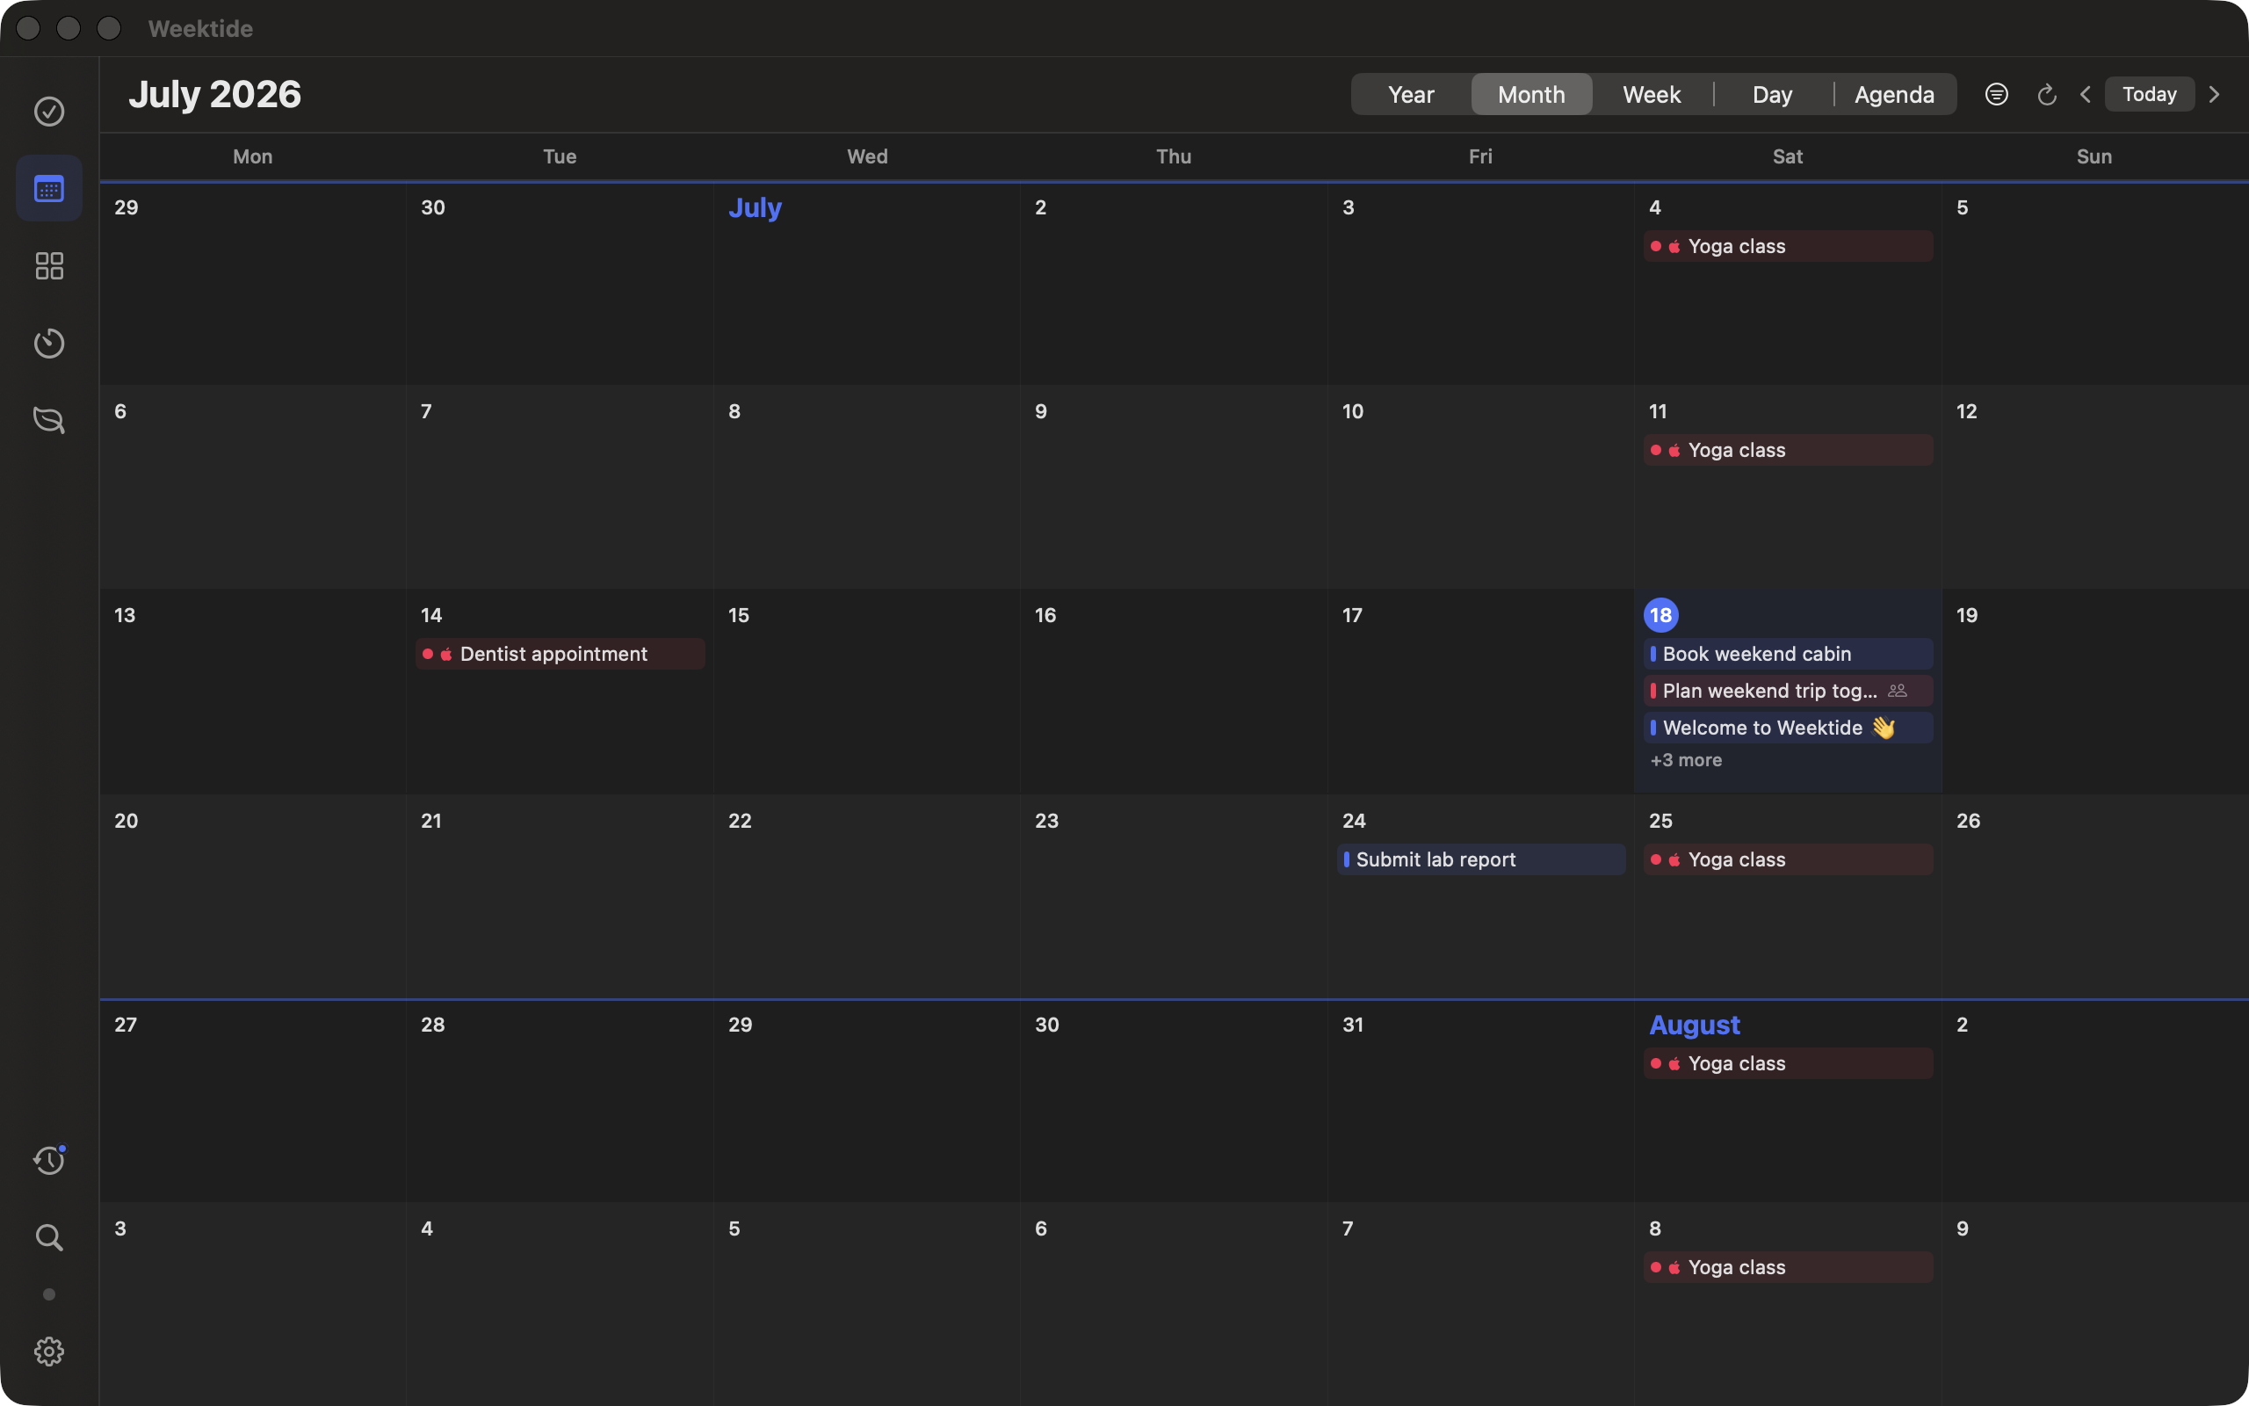Select date number 31
This screenshot has height=1406, width=2249.
[x=1353, y=1024]
